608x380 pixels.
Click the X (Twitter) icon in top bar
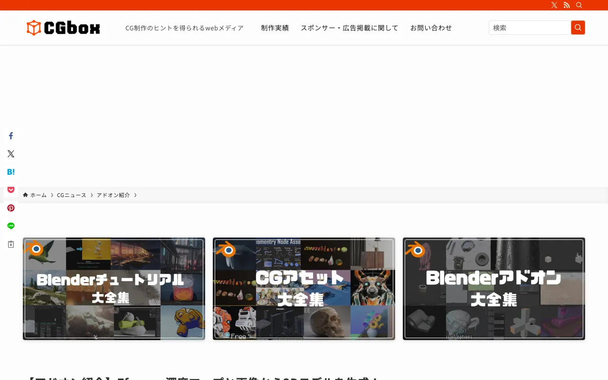pyautogui.click(x=554, y=5)
